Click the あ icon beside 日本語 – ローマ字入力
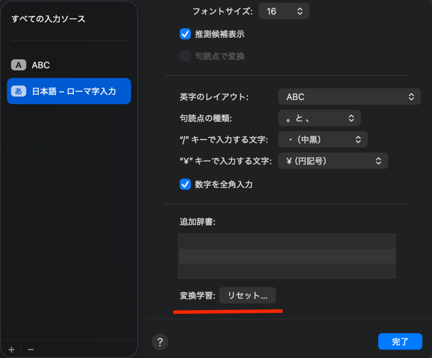The image size is (432, 358). click(x=18, y=91)
